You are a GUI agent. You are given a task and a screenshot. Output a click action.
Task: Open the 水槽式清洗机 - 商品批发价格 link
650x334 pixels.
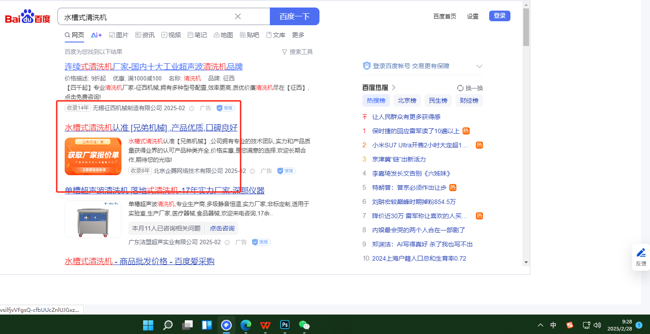(139, 261)
